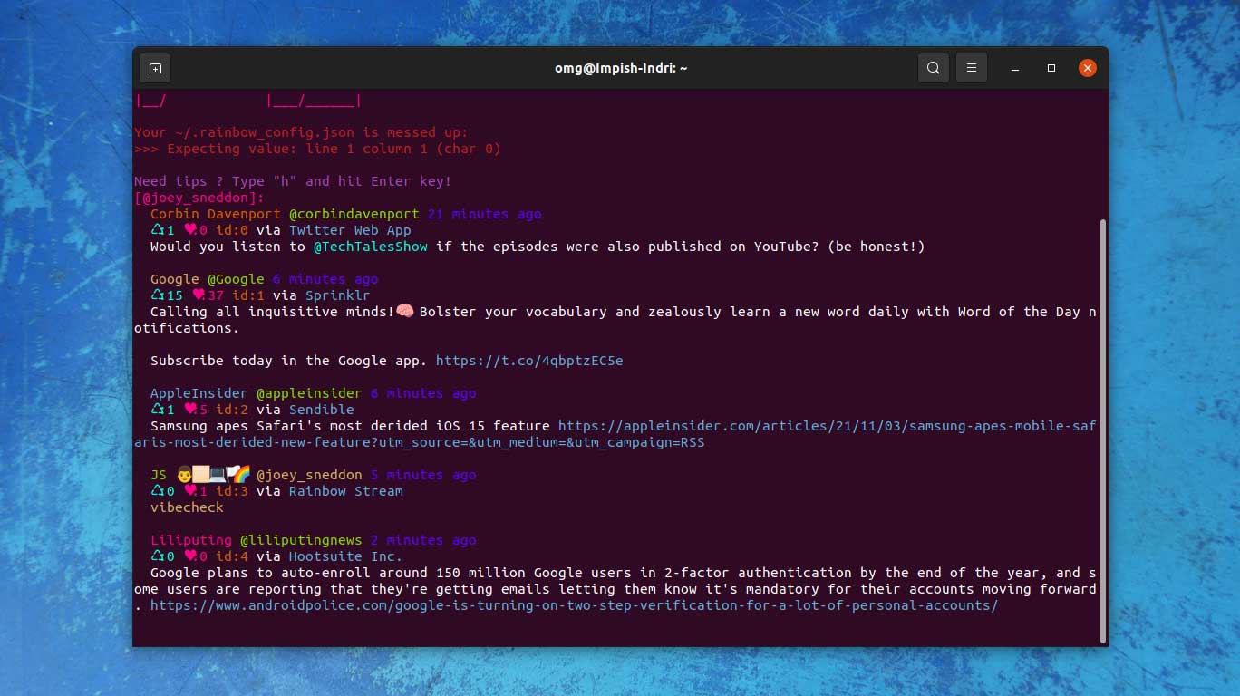Minimize the terminal window
1240x696 pixels.
[1015, 68]
